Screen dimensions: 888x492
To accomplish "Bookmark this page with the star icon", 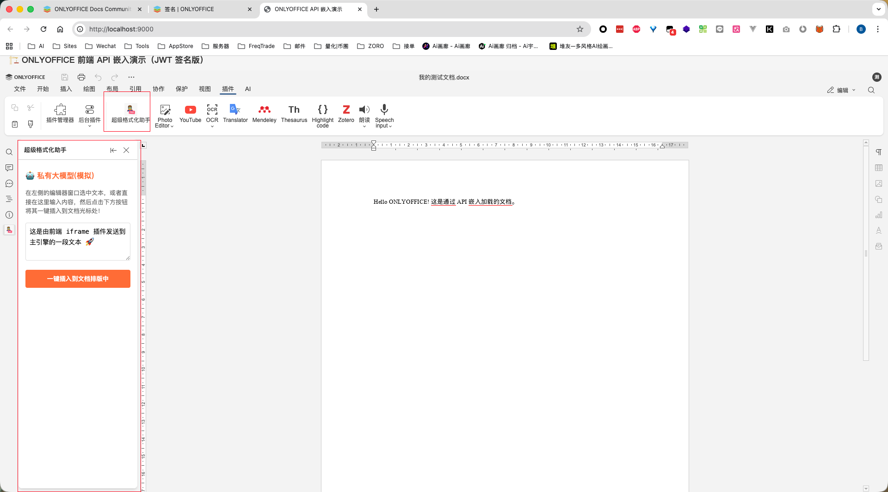I will click(580, 29).
